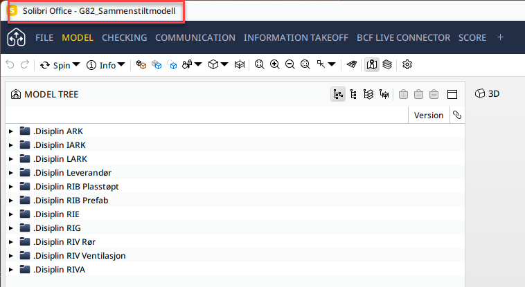
Task: Click the zoom to selection icon
Action: pyautogui.click(x=305, y=64)
